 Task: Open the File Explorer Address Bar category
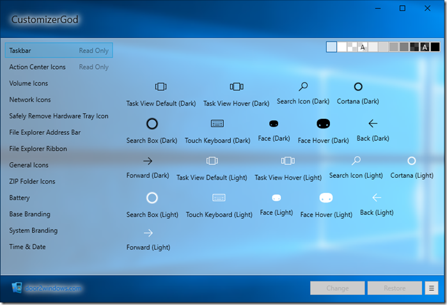[x=59, y=132]
